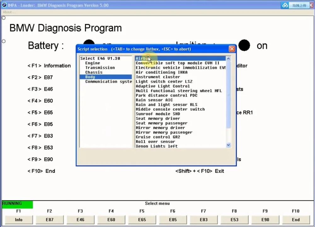Click the <F9> E90 menu line

pos(40,159)
